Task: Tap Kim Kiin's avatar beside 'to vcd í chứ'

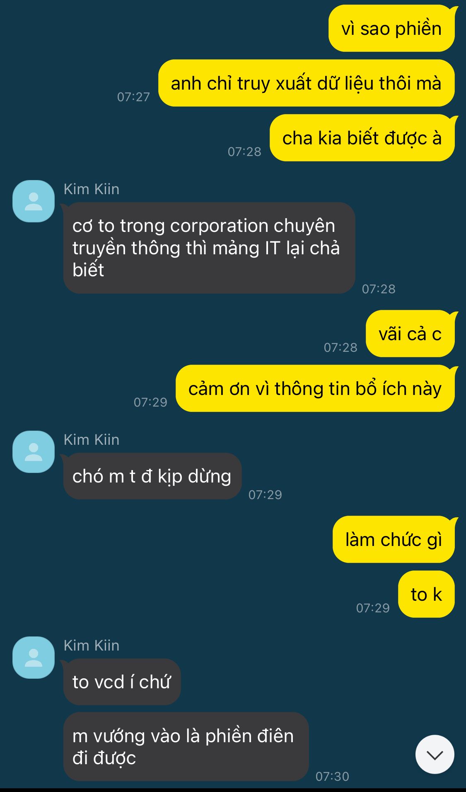Action: pos(34,658)
